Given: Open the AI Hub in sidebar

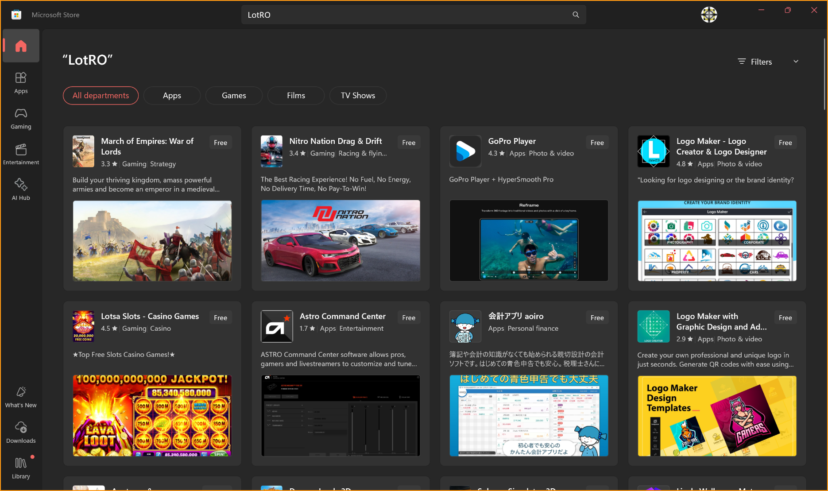Looking at the screenshot, I should pos(21,189).
